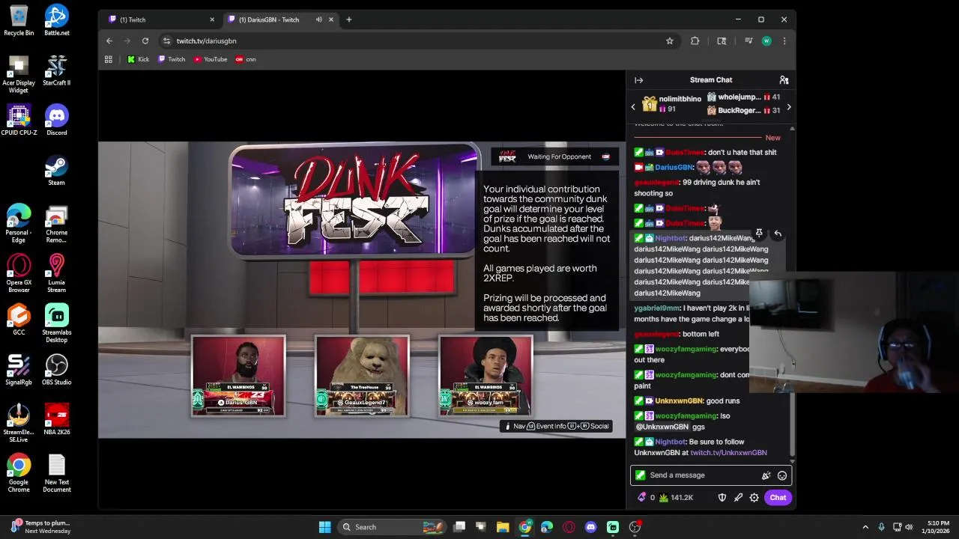Image resolution: width=959 pixels, height=539 pixels.
Task: Click username woozyfamgaming saying 'everybody'
Action: point(686,349)
